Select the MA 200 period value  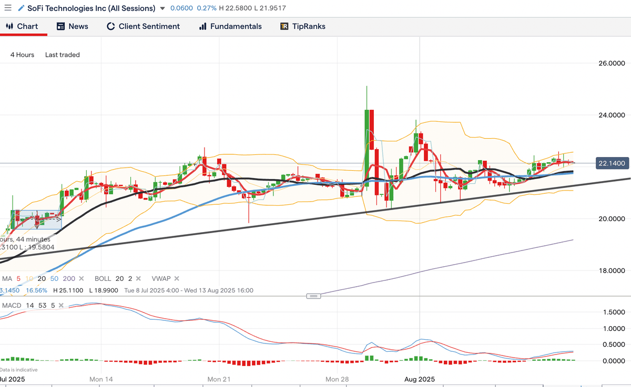pyautogui.click(x=69, y=279)
